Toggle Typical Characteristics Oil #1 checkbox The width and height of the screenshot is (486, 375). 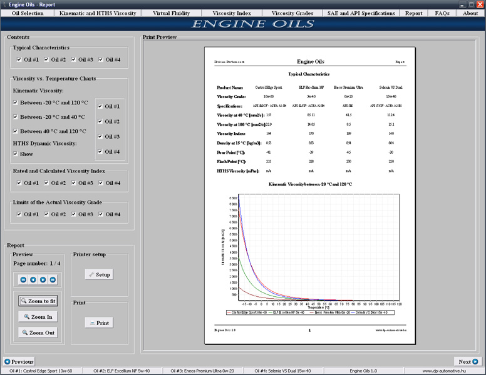(19, 59)
